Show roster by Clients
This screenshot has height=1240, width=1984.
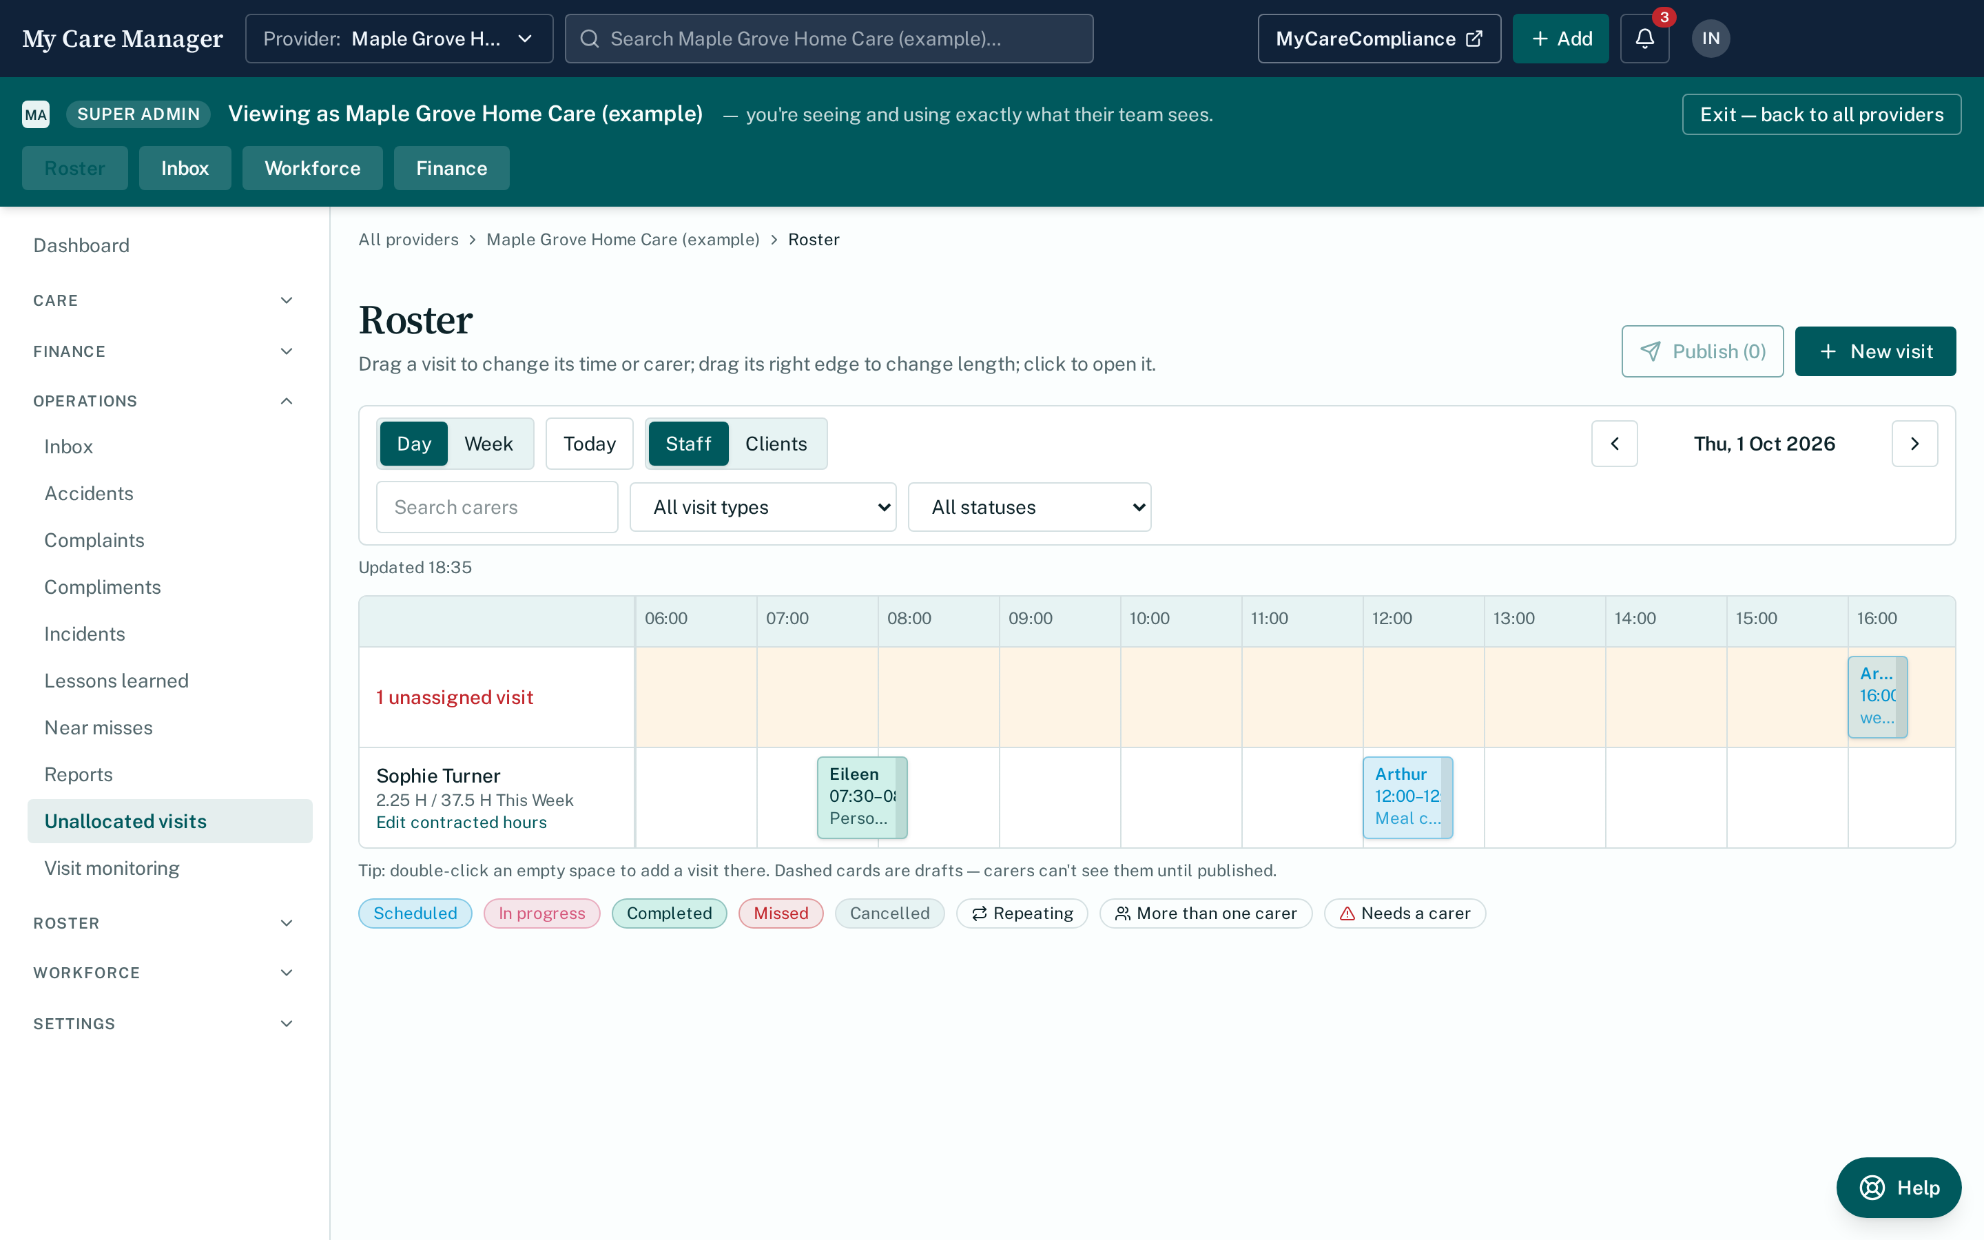point(776,444)
